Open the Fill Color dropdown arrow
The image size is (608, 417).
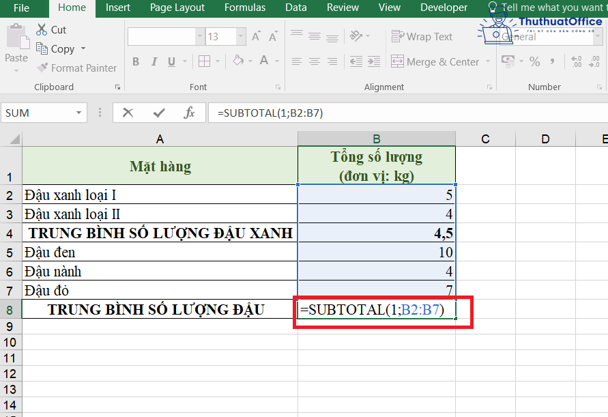[x=250, y=61]
